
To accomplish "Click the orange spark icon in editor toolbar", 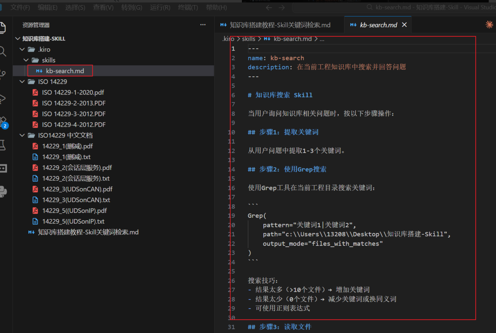I will pyautogui.click(x=489, y=25).
